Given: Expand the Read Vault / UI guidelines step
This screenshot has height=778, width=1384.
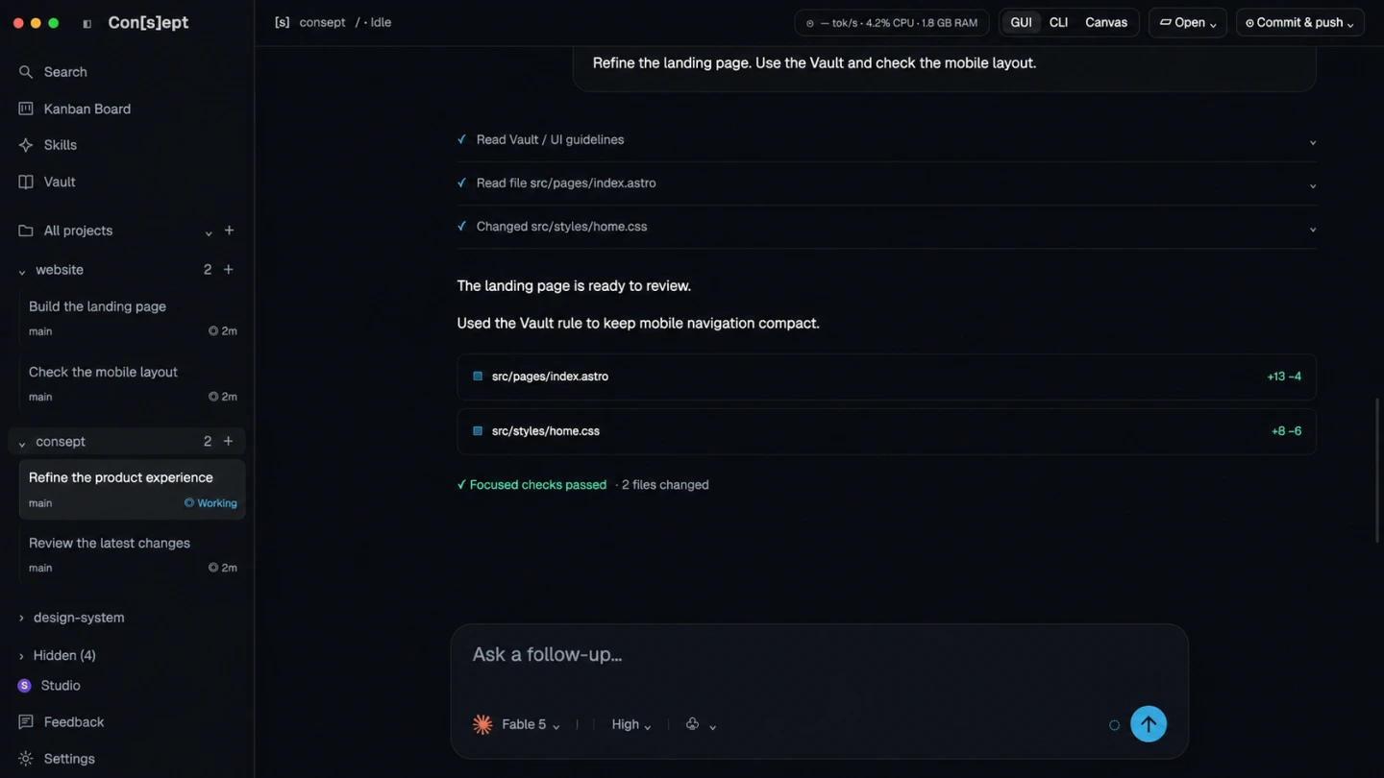Looking at the screenshot, I should click(886, 140).
